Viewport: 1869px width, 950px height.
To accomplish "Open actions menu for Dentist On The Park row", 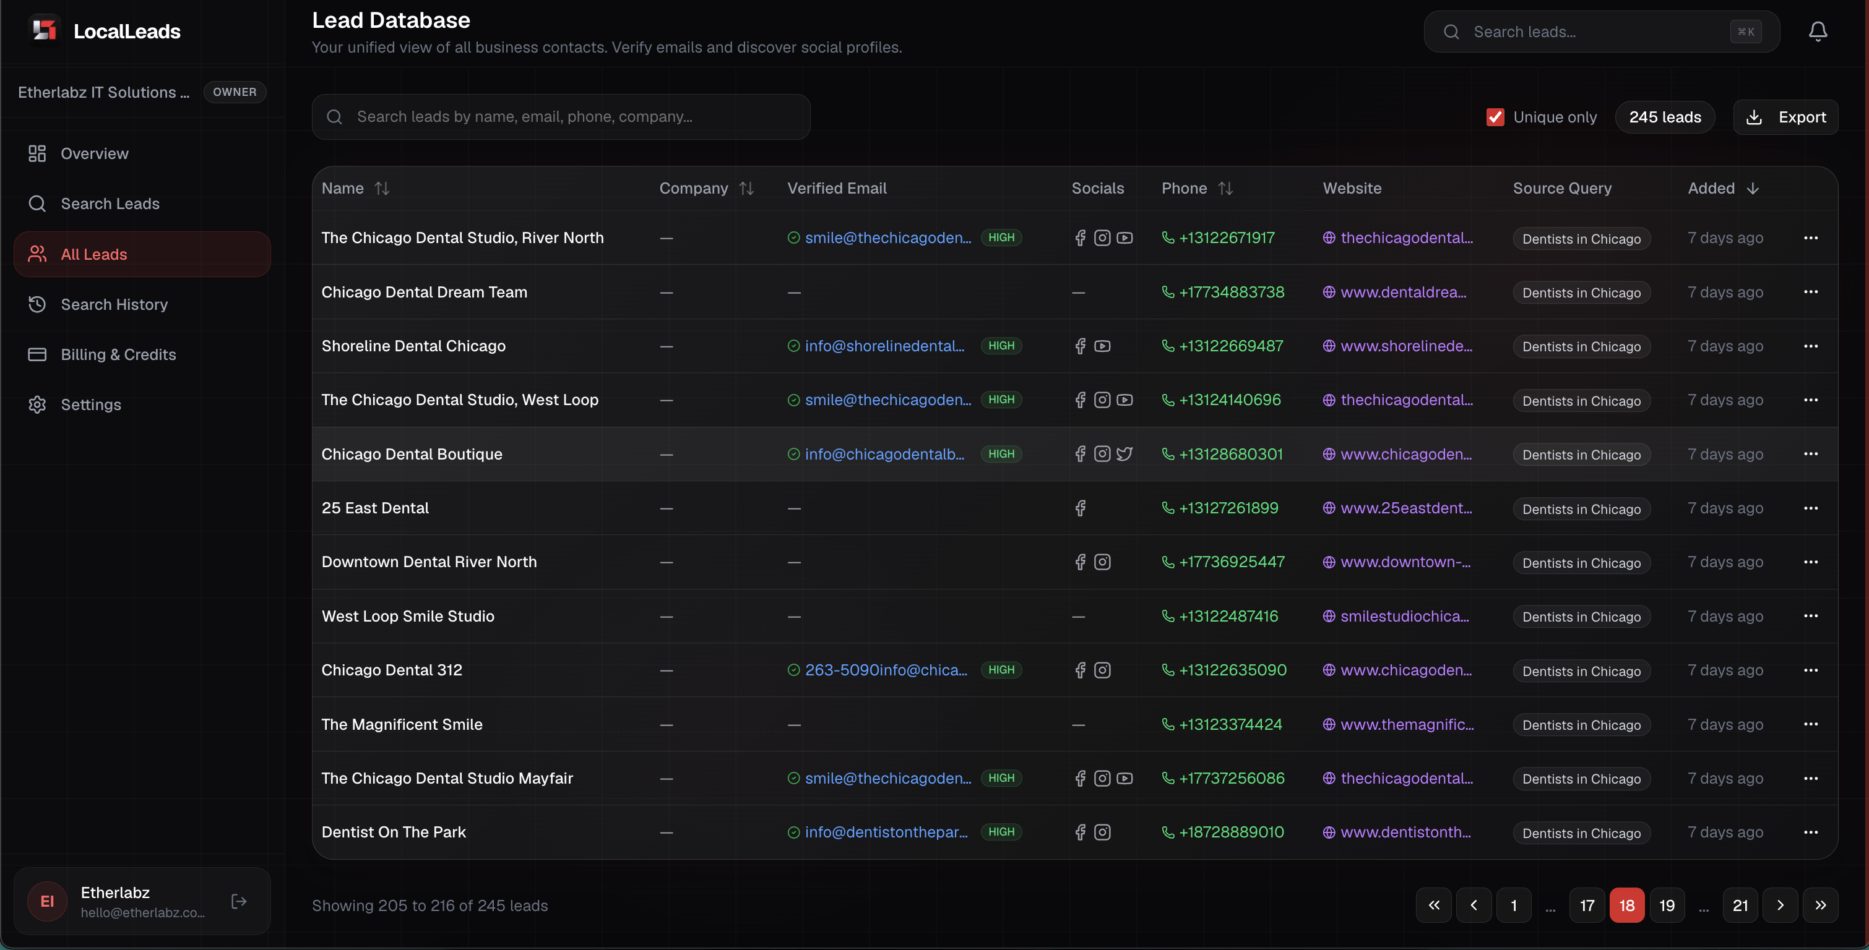I will [x=1811, y=832].
